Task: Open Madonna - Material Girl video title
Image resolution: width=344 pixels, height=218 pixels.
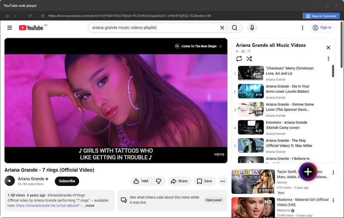Action: 303,202
